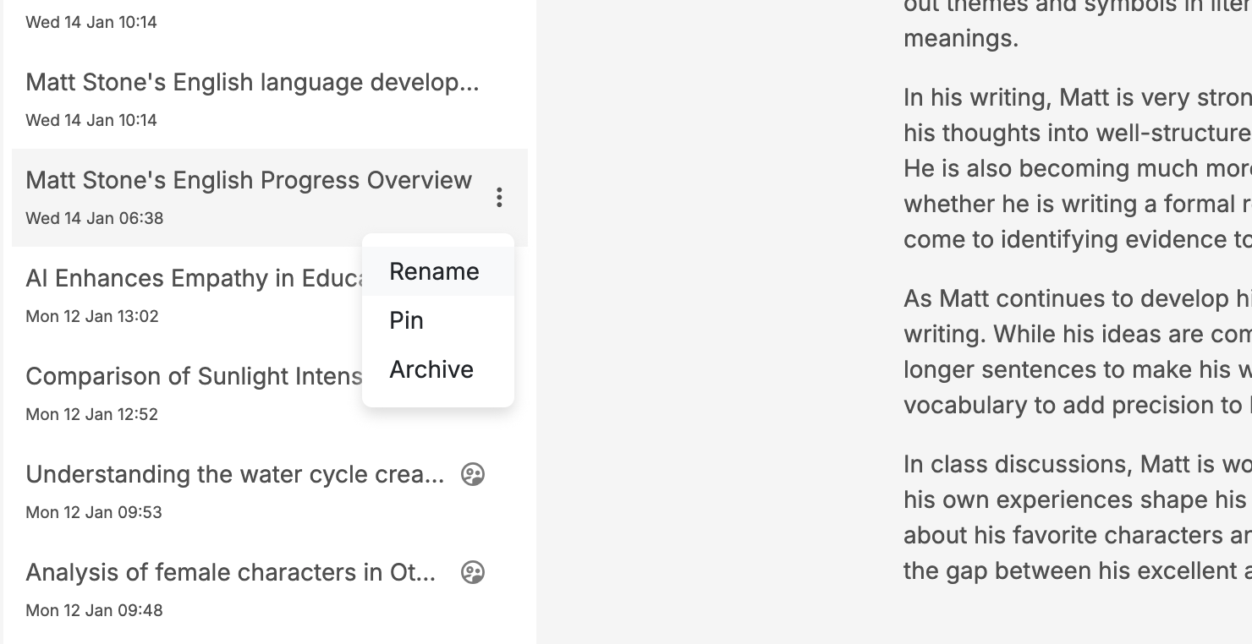The width and height of the screenshot is (1252, 644).
Task: Select the Matt Stone's English Progress Overview title
Action: (249, 180)
